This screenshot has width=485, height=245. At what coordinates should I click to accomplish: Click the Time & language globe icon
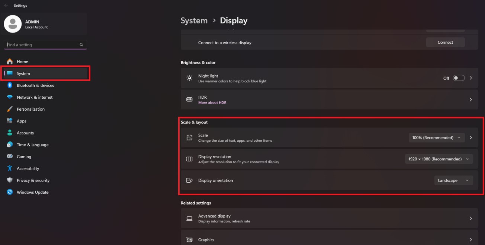click(10, 145)
